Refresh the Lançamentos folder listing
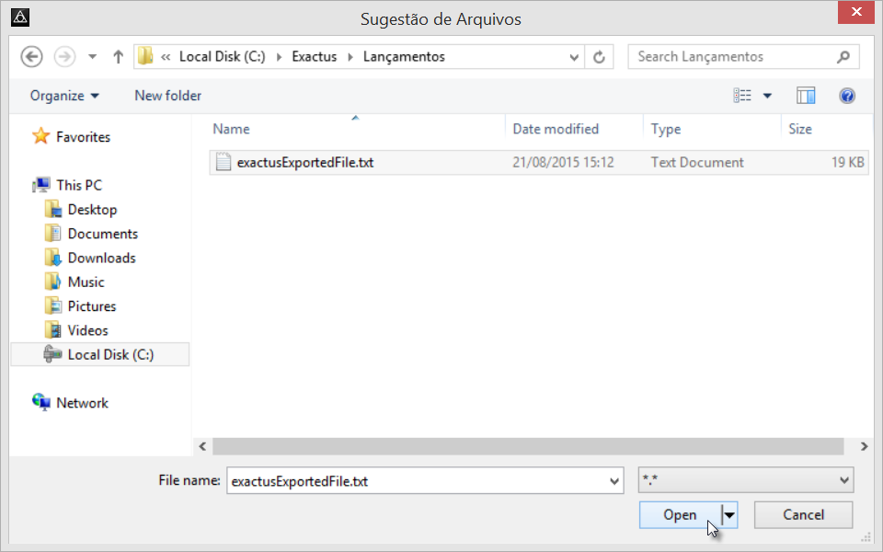The height and width of the screenshot is (552, 883). pyautogui.click(x=600, y=57)
